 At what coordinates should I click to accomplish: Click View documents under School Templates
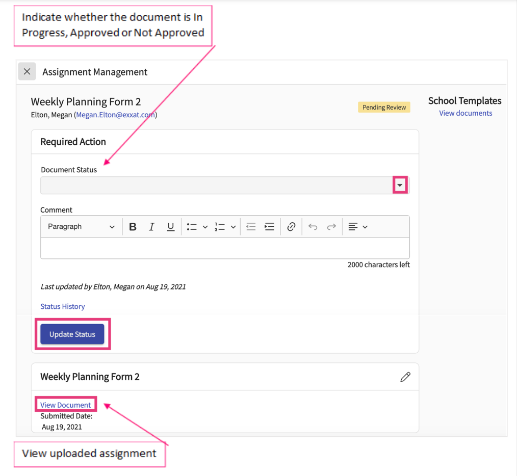466,113
